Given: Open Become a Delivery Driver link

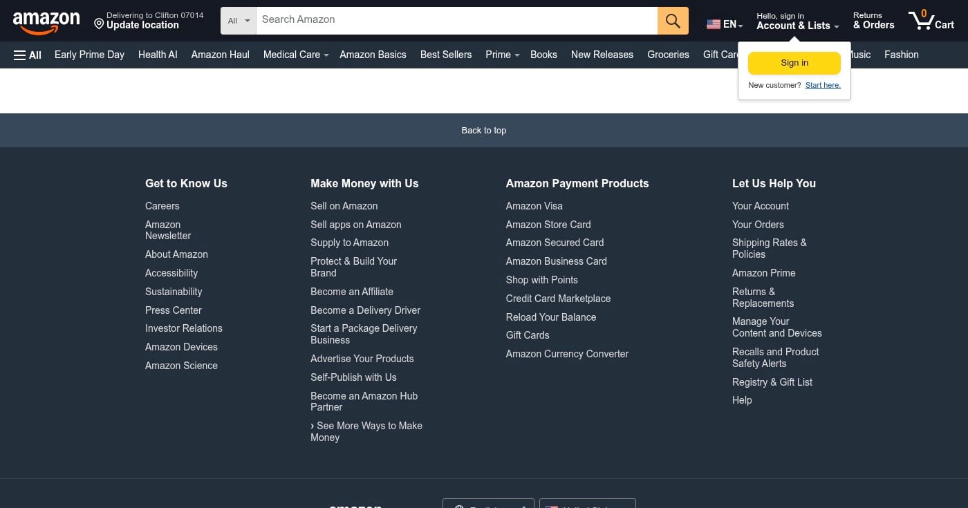Looking at the screenshot, I should [366, 310].
